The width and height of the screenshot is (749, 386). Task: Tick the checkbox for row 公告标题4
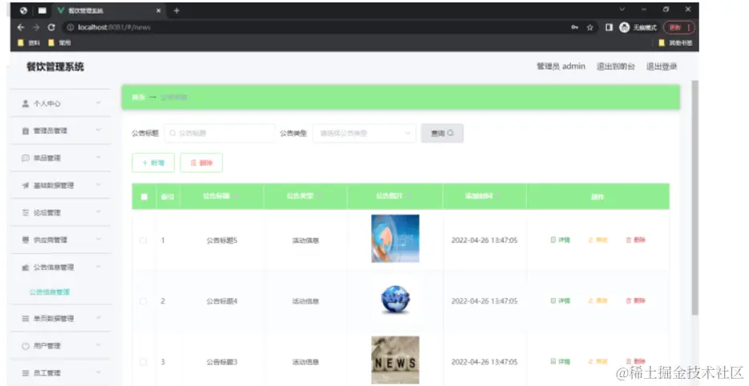(144, 301)
